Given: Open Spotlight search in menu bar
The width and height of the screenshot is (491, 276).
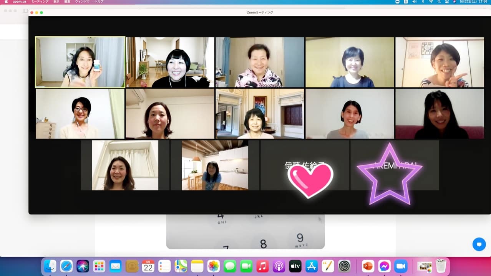Looking at the screenshot, I should 439,2.
